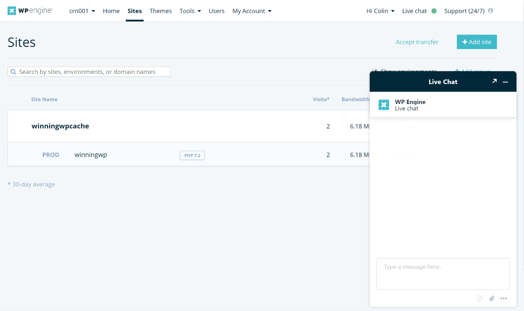Viewport: 524px width, 311px height.
Task: Open the crn001 account dropdown
Action: [82, 11]
